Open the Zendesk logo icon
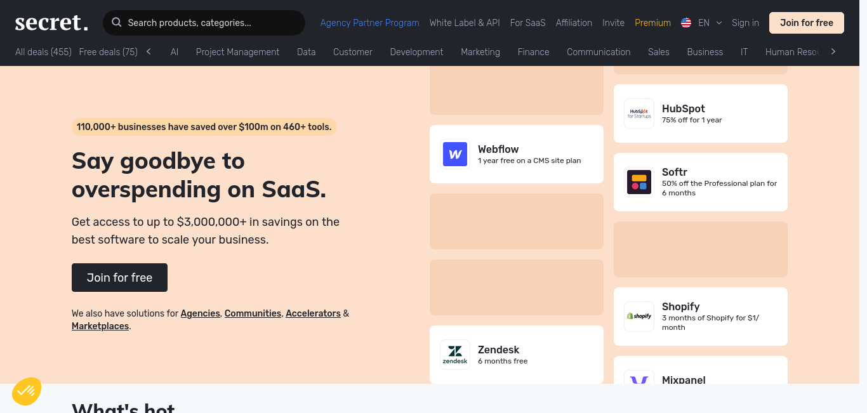The height and width of the screenshot is (413, 867). pyautogui.click(x=455, y=355)
